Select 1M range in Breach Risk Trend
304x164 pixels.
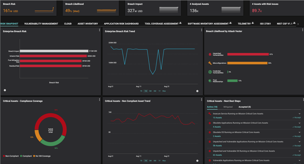coord(146,91)
